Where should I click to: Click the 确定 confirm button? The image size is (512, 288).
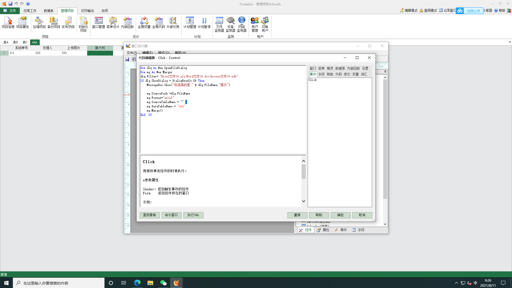coord(340,215)
